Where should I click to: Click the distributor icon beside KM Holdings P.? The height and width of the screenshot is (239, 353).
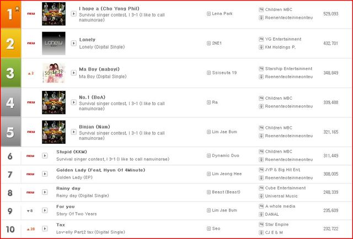261,47
